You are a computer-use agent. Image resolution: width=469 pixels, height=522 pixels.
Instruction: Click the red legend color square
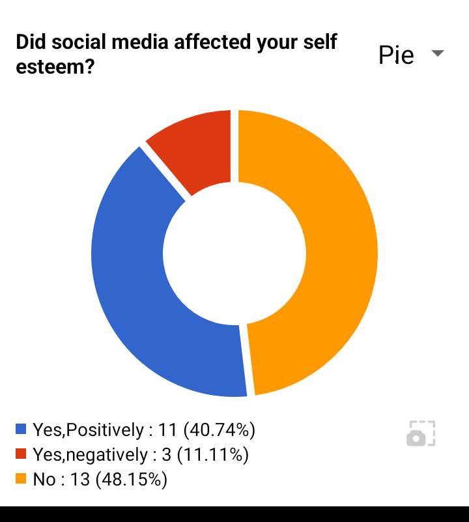[21, 454]
